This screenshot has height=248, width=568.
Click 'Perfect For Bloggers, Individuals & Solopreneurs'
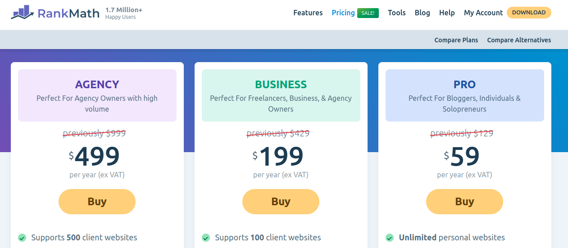click(465, 104)
